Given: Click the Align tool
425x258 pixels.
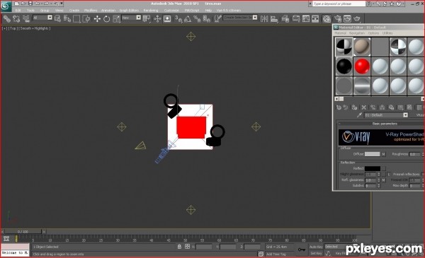Looking at the screenshot, I should tap(274, 18).
